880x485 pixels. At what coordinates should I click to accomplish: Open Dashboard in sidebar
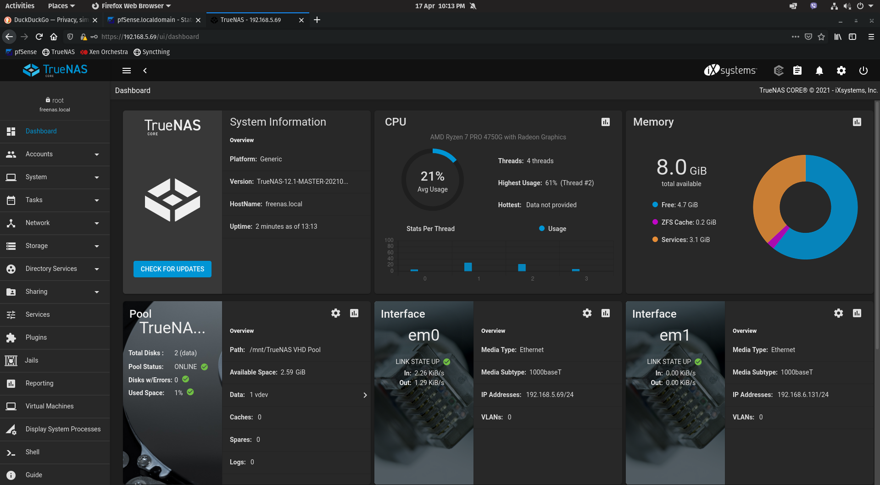[x=55, y=132]
